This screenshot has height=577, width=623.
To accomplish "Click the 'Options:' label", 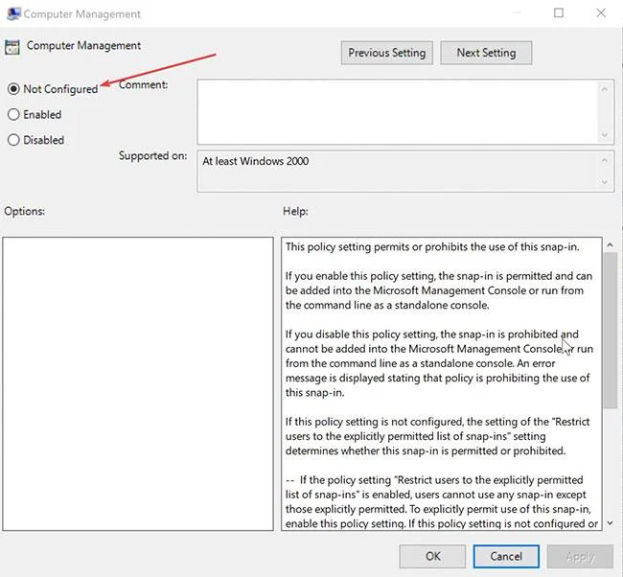I will (x=25, y=211).
